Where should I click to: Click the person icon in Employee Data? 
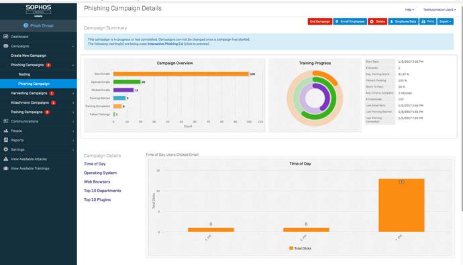tap(392, 21)
